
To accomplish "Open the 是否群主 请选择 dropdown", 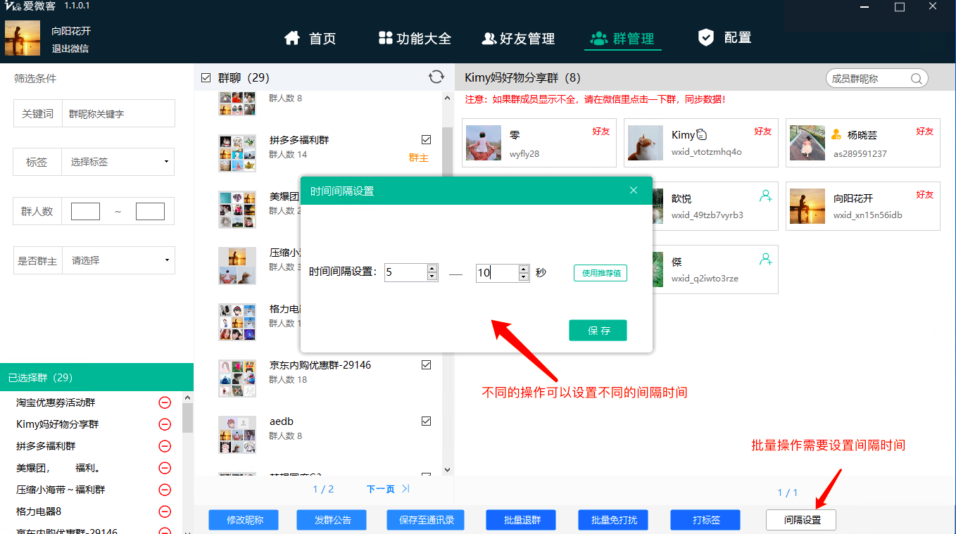I will point(118,260).
